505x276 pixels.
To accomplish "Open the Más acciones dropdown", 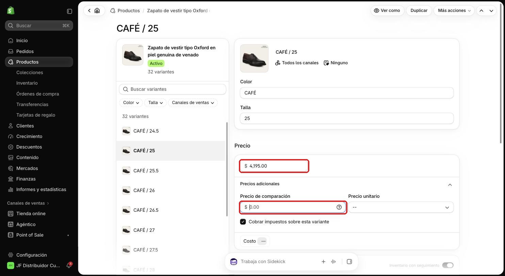I will click(454, 11).
